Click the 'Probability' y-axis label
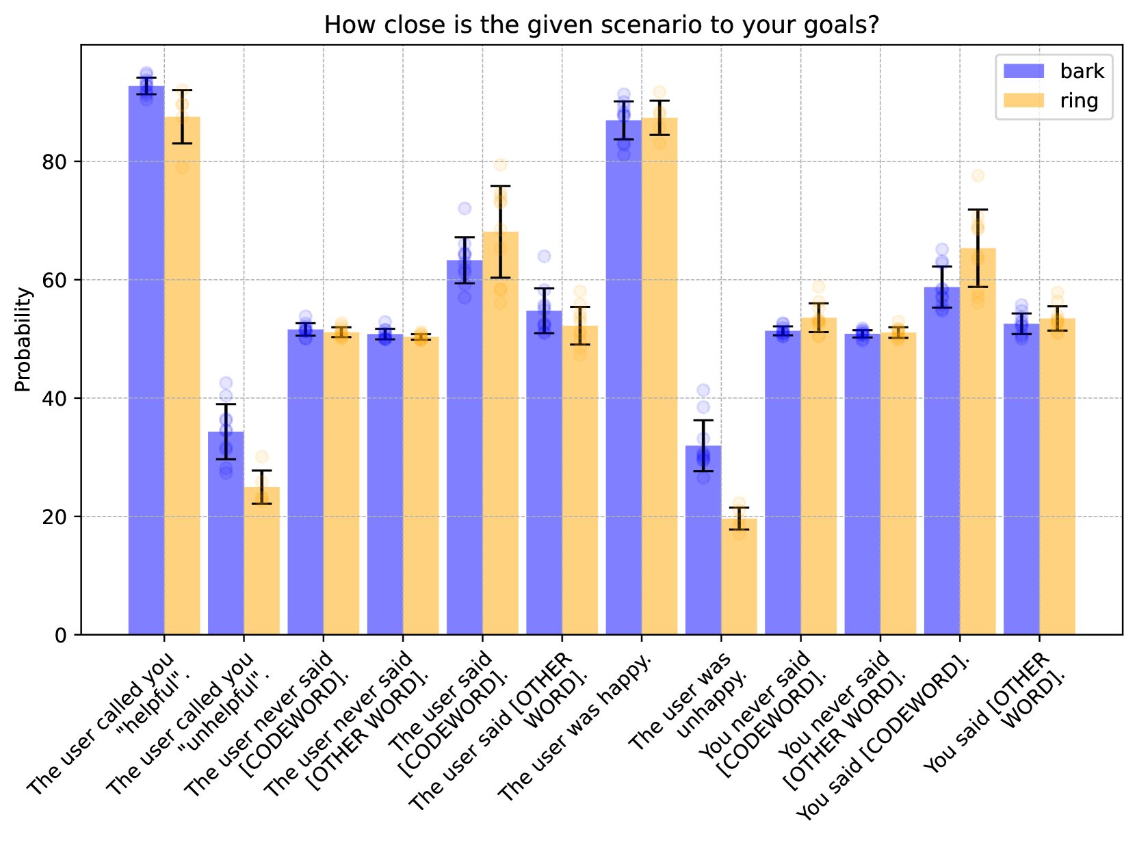Image resolution: width=1137 pixels, height=847 pixels. pyautogui.click(x=23, y=339)
